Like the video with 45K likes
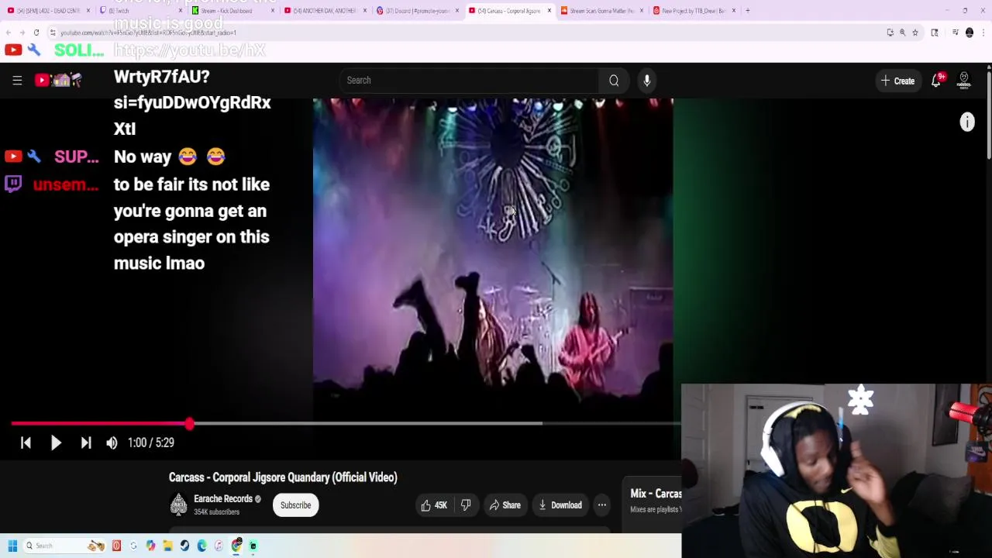992x558 pixels. (434, 505)
